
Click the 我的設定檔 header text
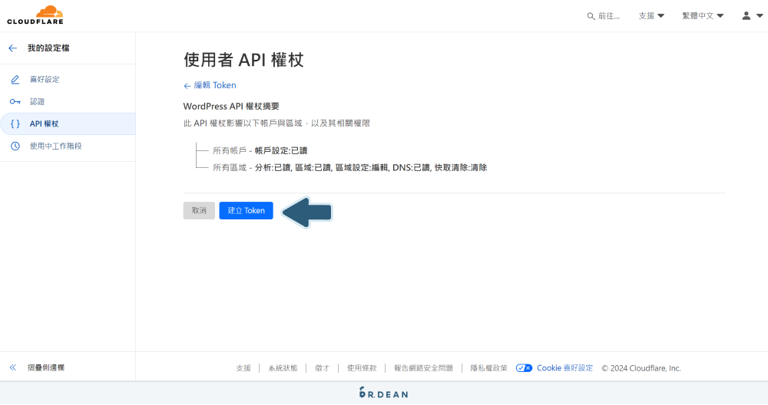tap(48, 48)
